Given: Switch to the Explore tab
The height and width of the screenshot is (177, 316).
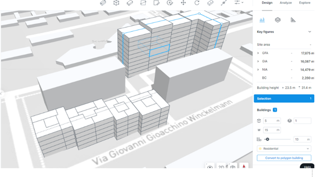Looking at the screenshot, I should click(305, 3).
